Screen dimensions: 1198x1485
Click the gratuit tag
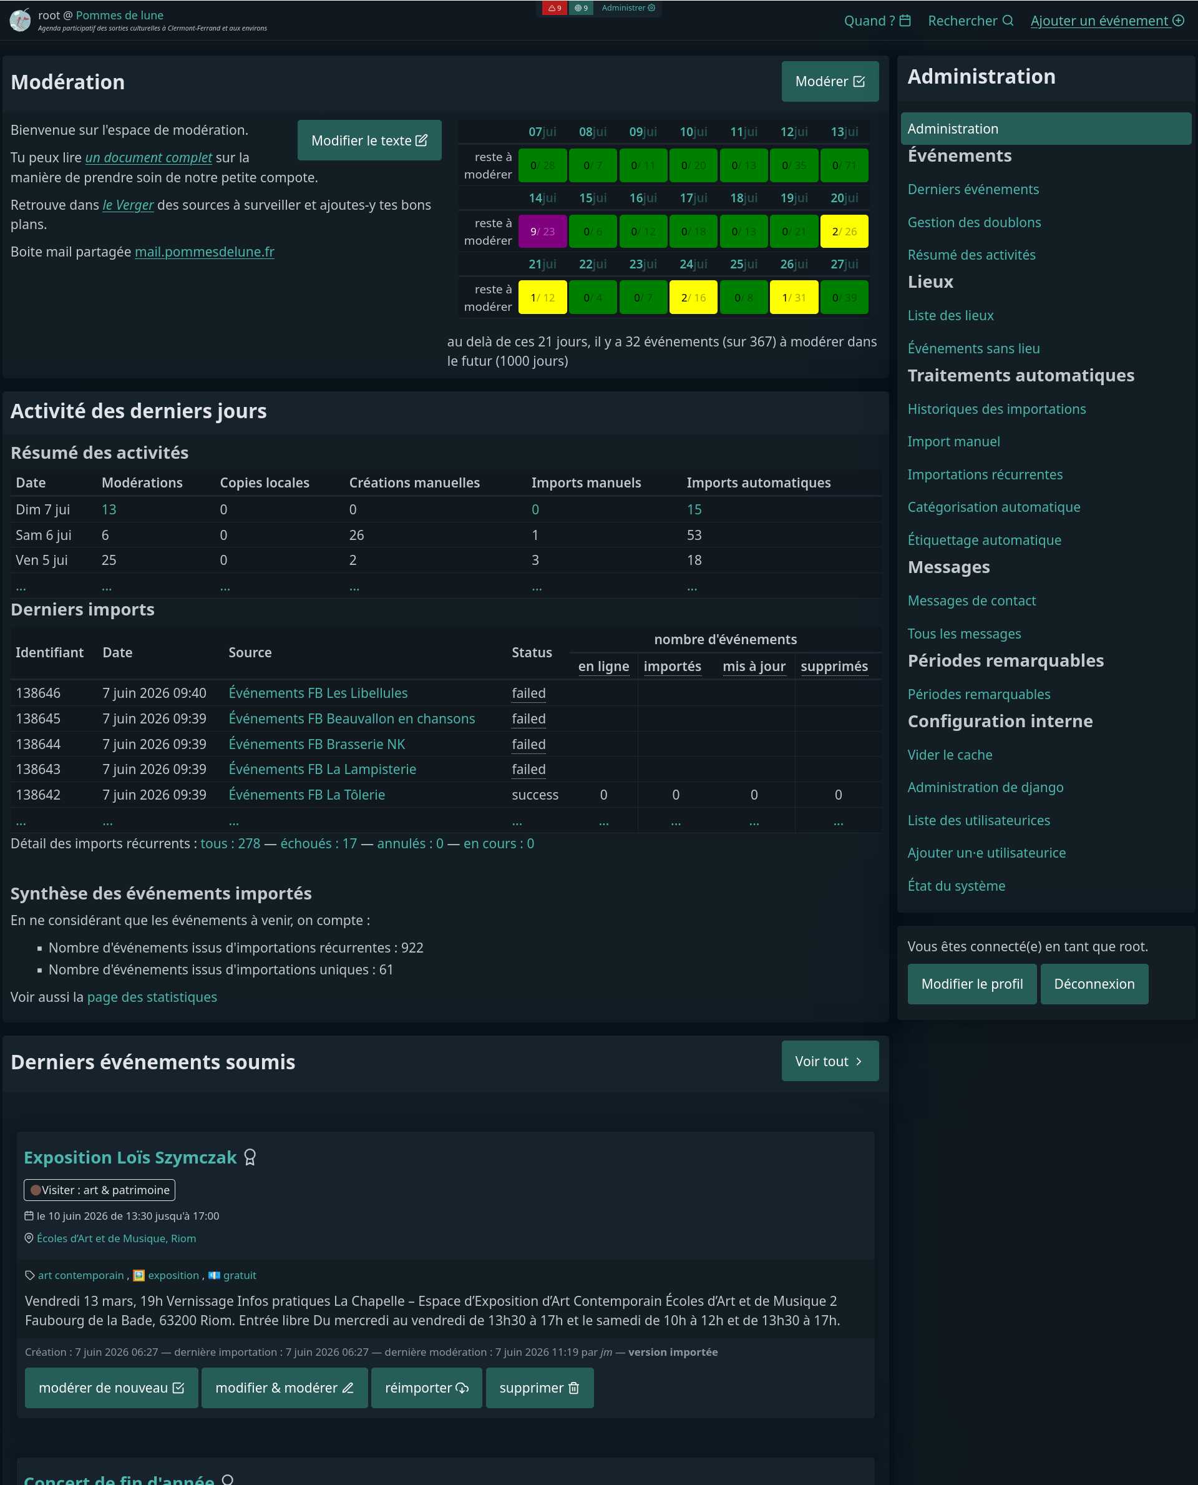[240, 1276]
